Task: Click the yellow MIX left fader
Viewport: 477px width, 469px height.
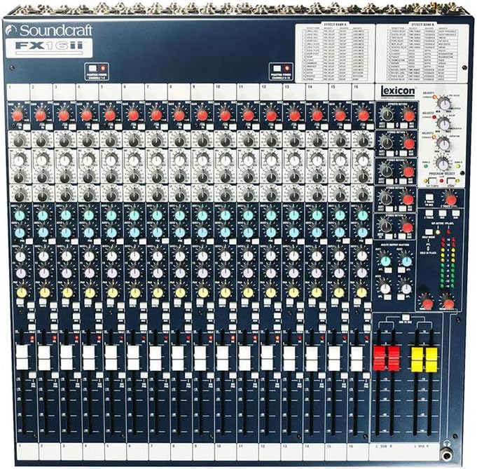Action: (417, 360)
